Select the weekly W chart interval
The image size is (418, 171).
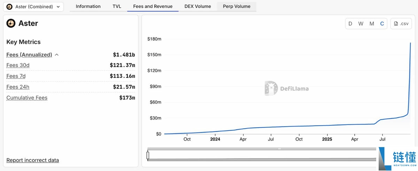[x=361, y=24]
